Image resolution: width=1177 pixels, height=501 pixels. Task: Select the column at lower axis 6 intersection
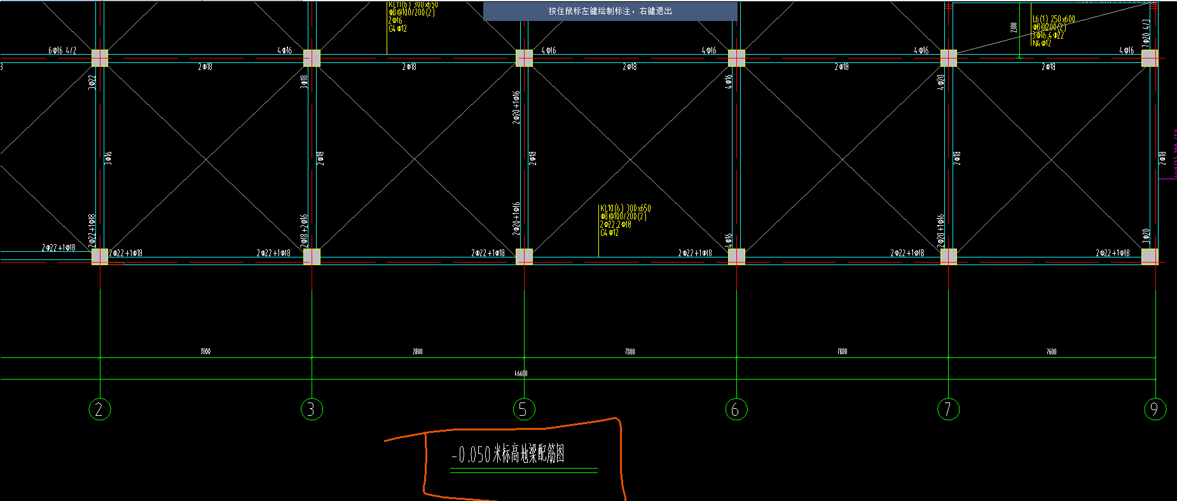point(736,256)
